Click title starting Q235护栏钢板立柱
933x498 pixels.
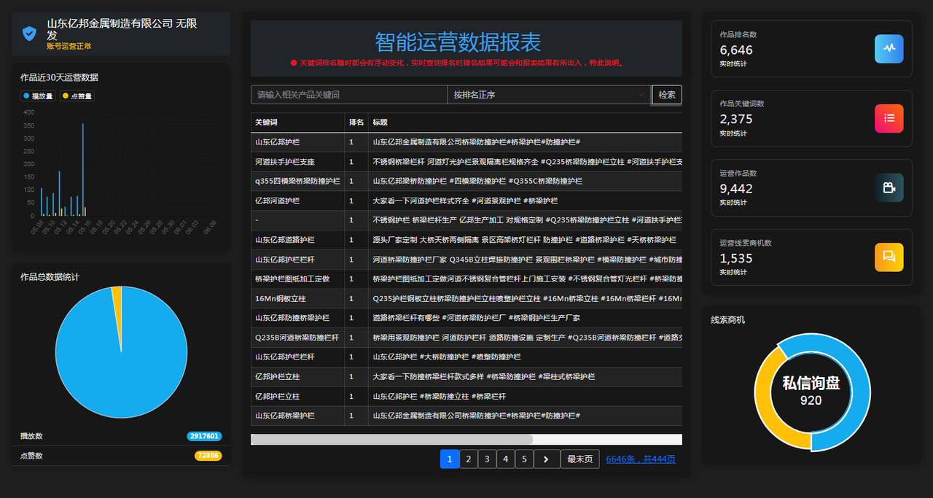[x=527, y=298]
